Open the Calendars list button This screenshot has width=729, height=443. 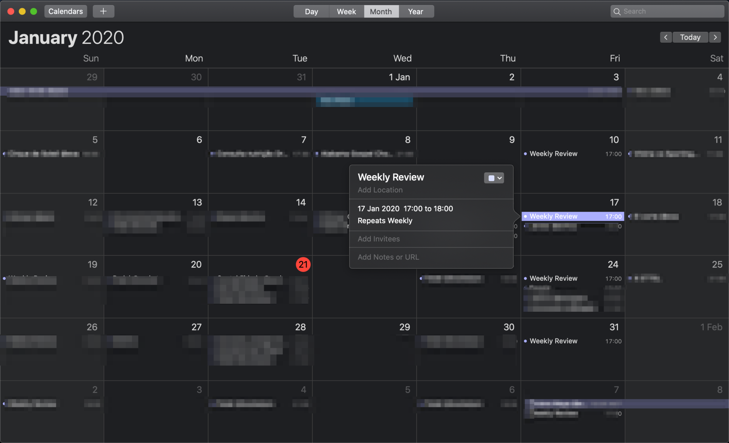click(x=65, y=11)
